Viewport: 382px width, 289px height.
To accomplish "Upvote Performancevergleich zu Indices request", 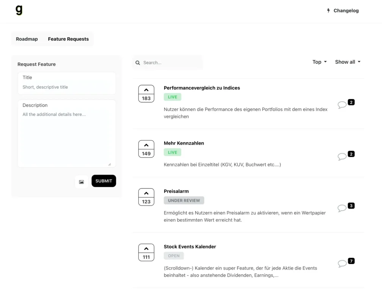I will pos(146,93).
